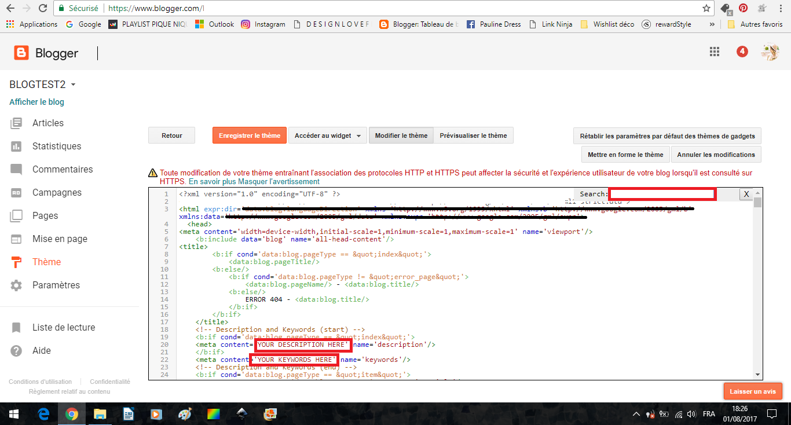Click Enregistrer le thème button
The height and width of the screenshot is (425, 791).
click(x=249, y=135)
